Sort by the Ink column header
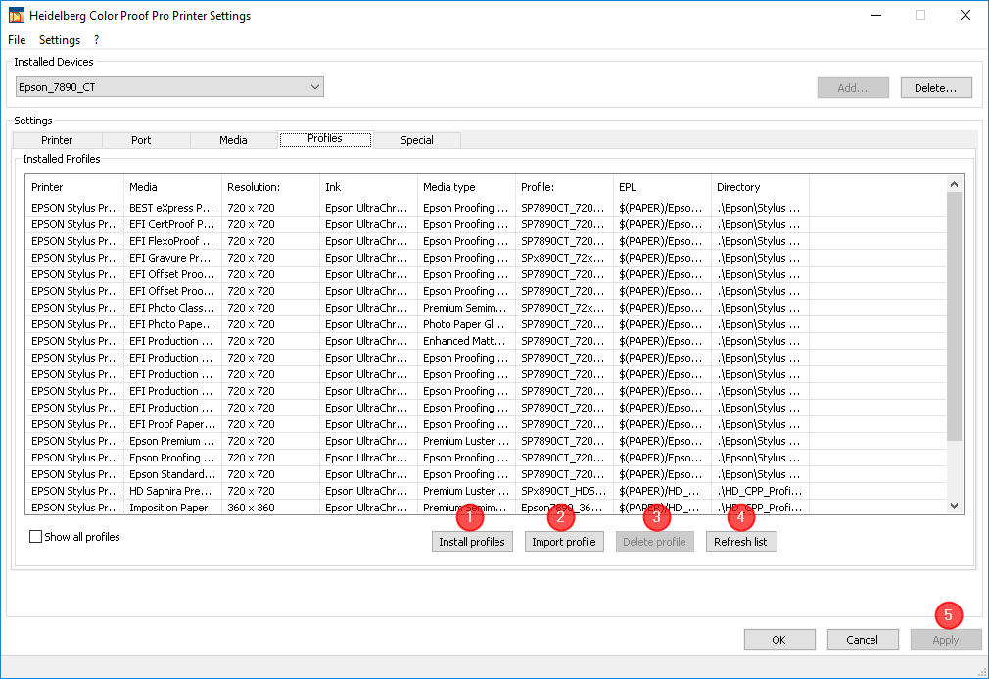The height and width of the screenshot is (679, 989). [x=368, y=187]
